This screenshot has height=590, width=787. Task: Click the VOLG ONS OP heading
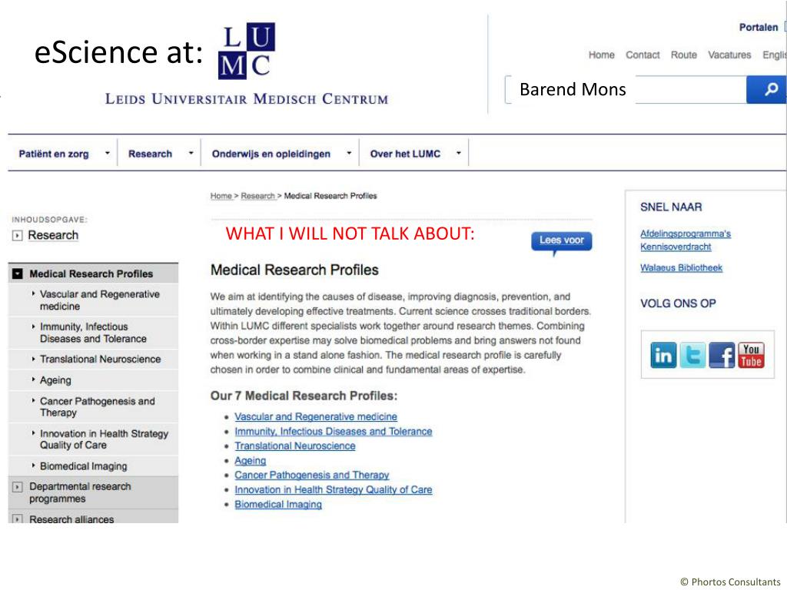click(678, 303)
